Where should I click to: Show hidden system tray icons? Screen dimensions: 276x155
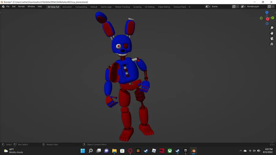click(x=241, y=151)
